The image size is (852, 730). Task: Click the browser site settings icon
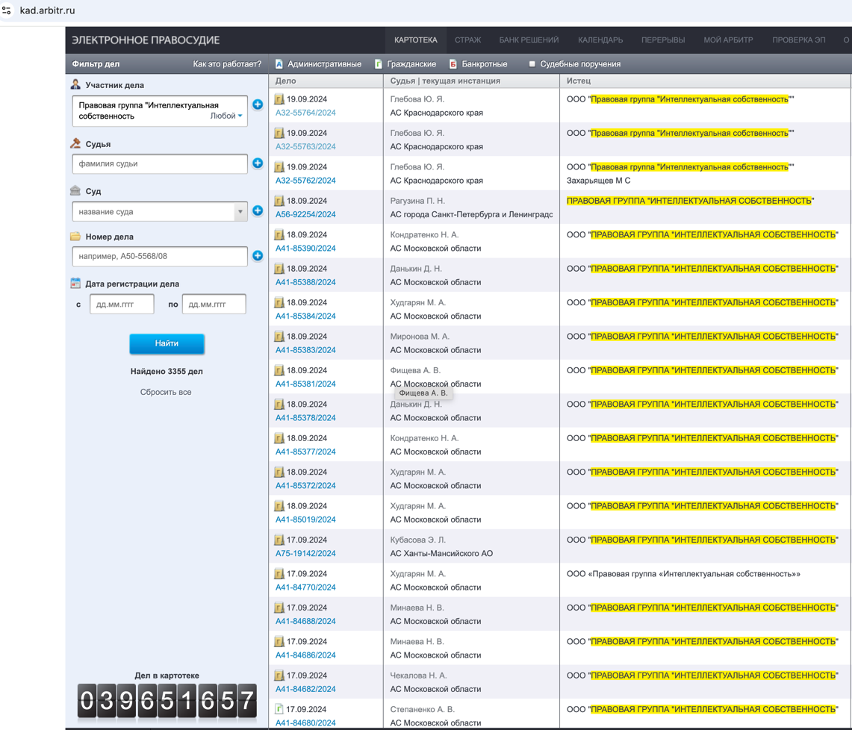click(x=7, y=10)
